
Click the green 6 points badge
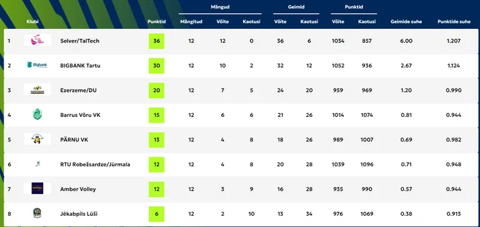tap(156, 214)
